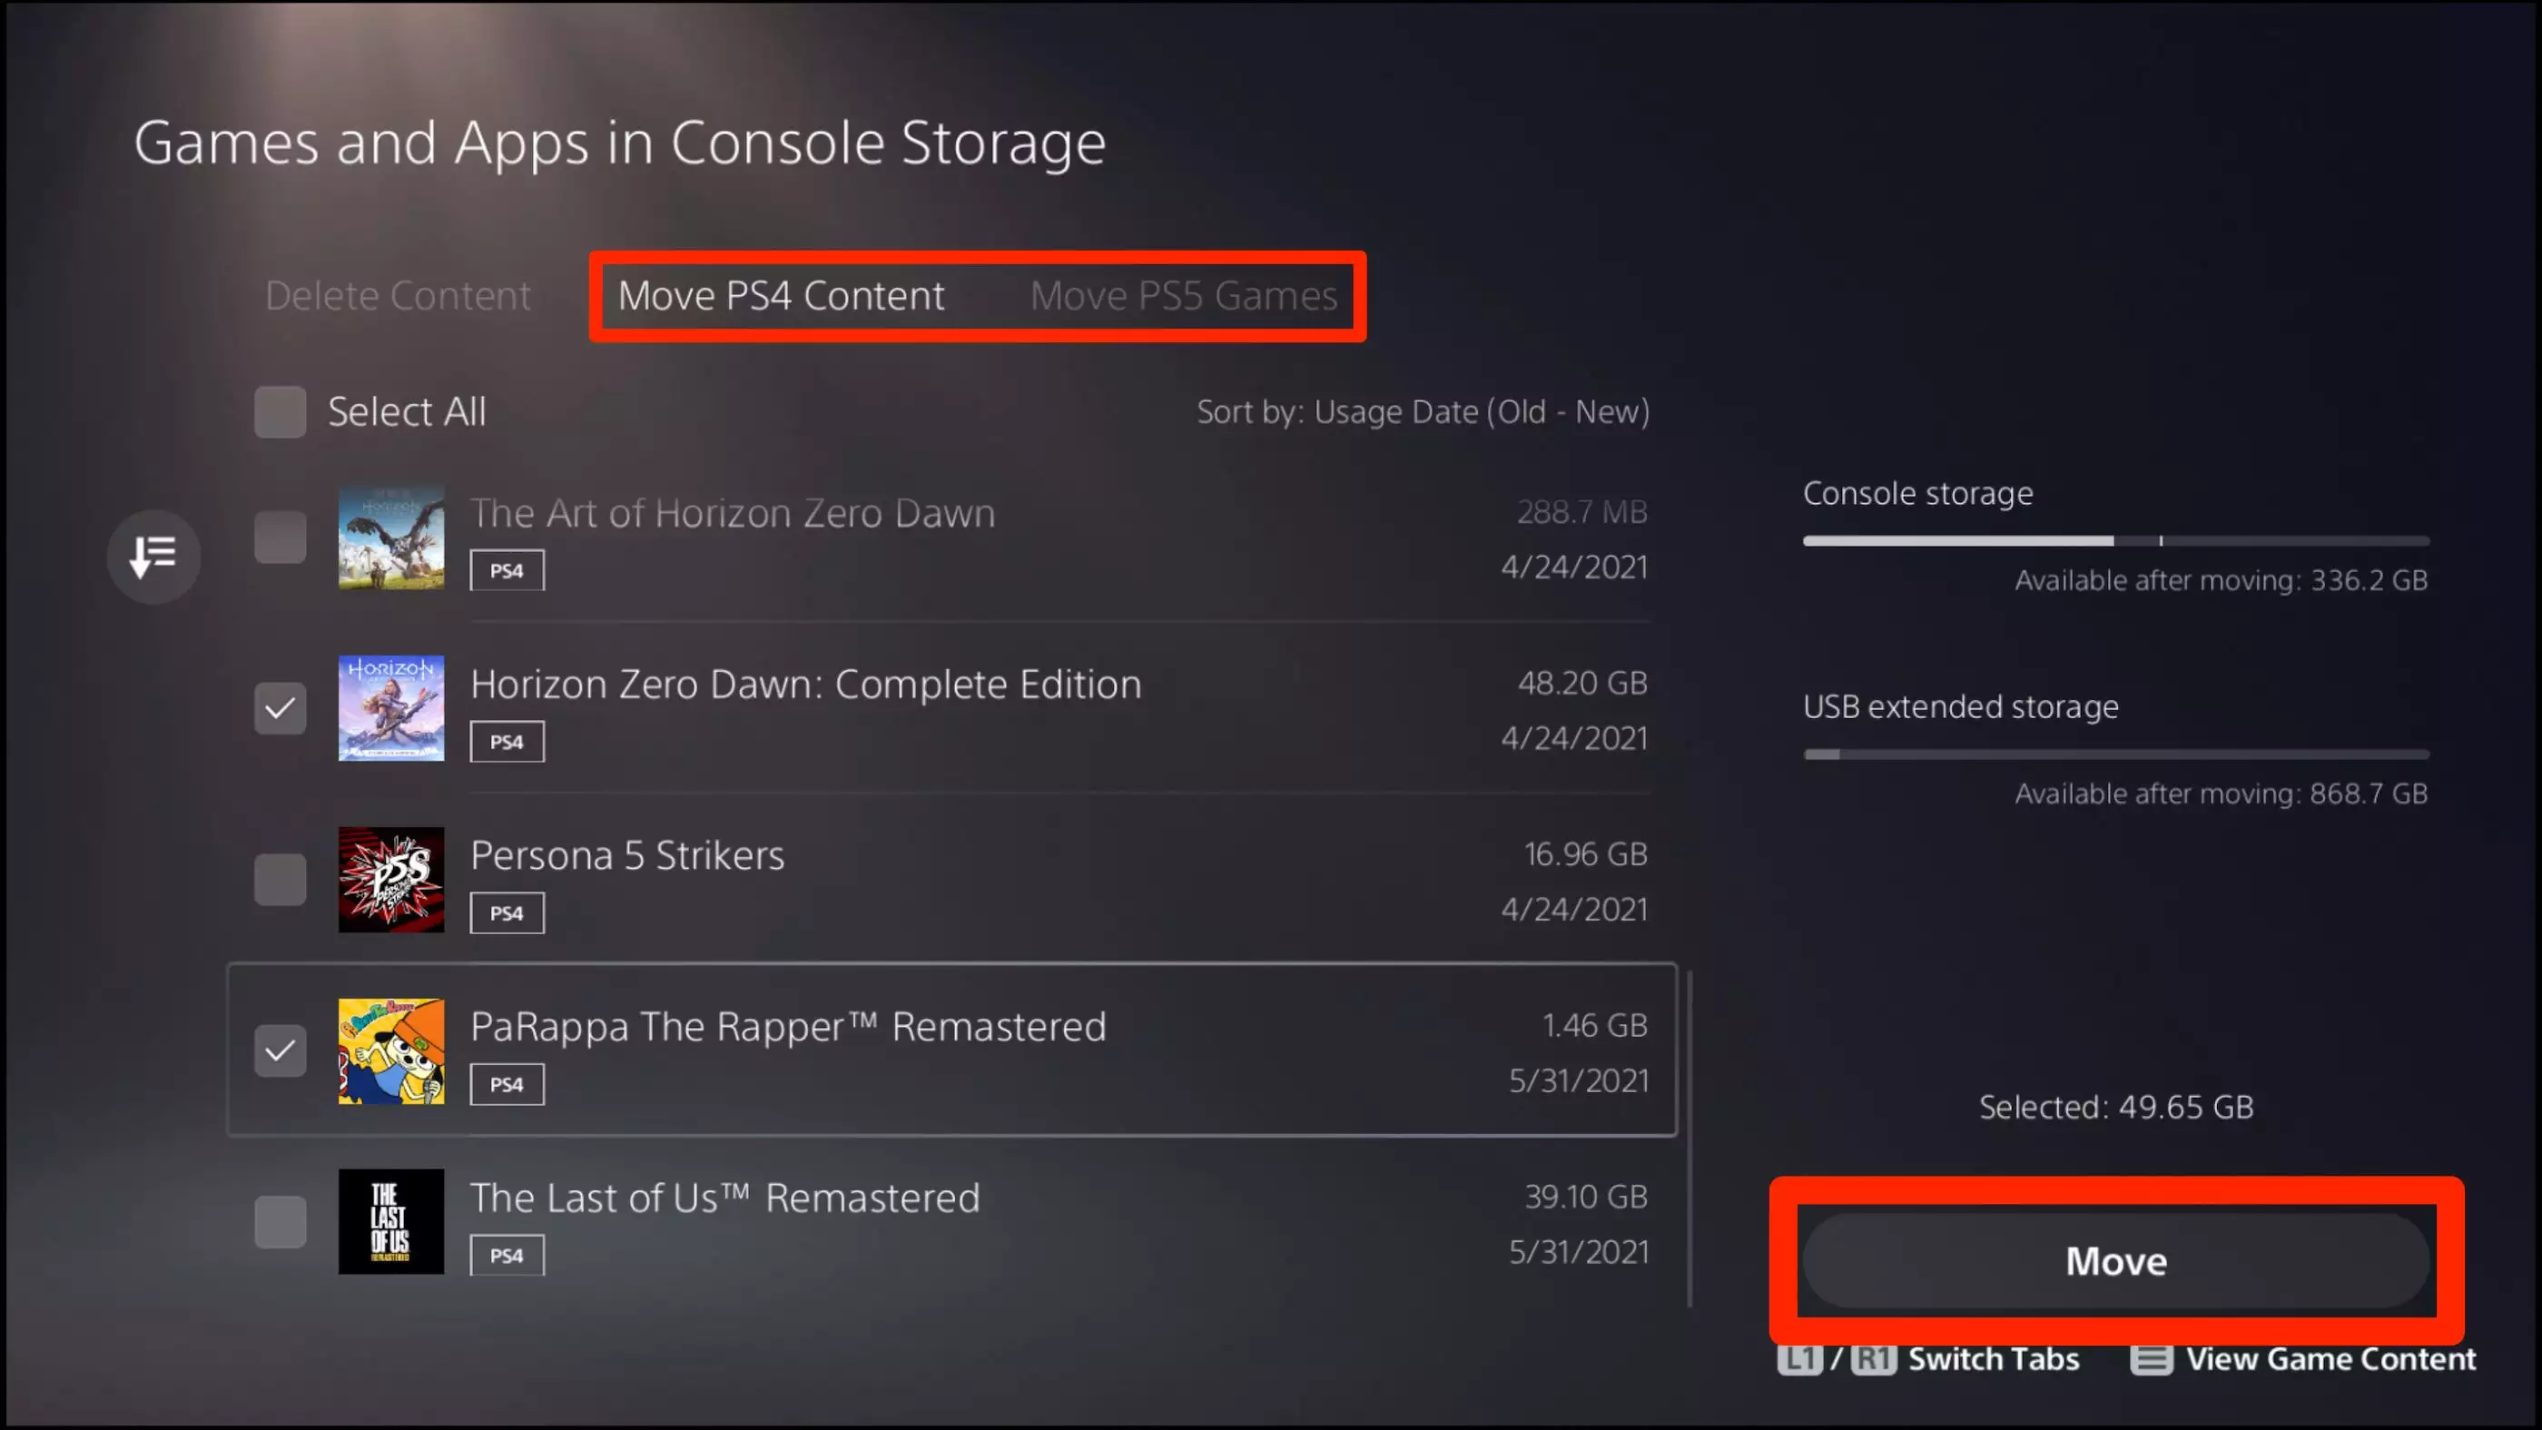Switch to the Delete Content tab
The height and width of the screenshot is (1430, 2542).
tap(398, 296)
